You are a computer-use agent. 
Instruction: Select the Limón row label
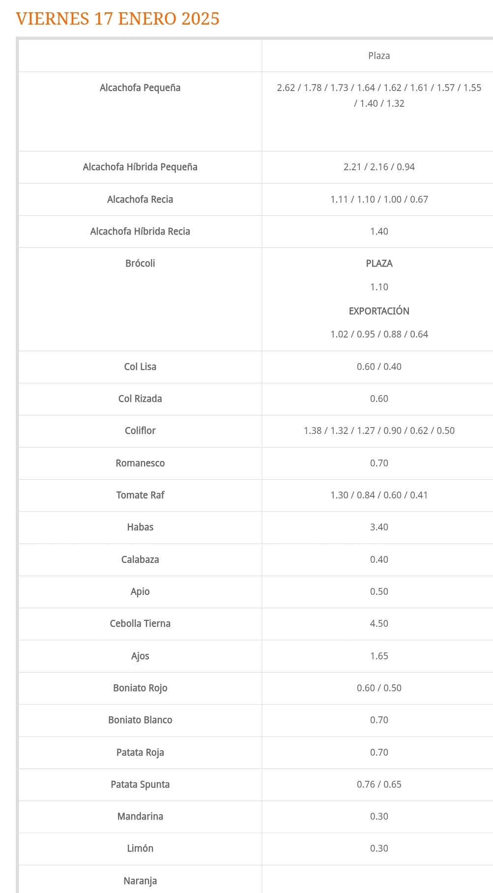(140, 848)
